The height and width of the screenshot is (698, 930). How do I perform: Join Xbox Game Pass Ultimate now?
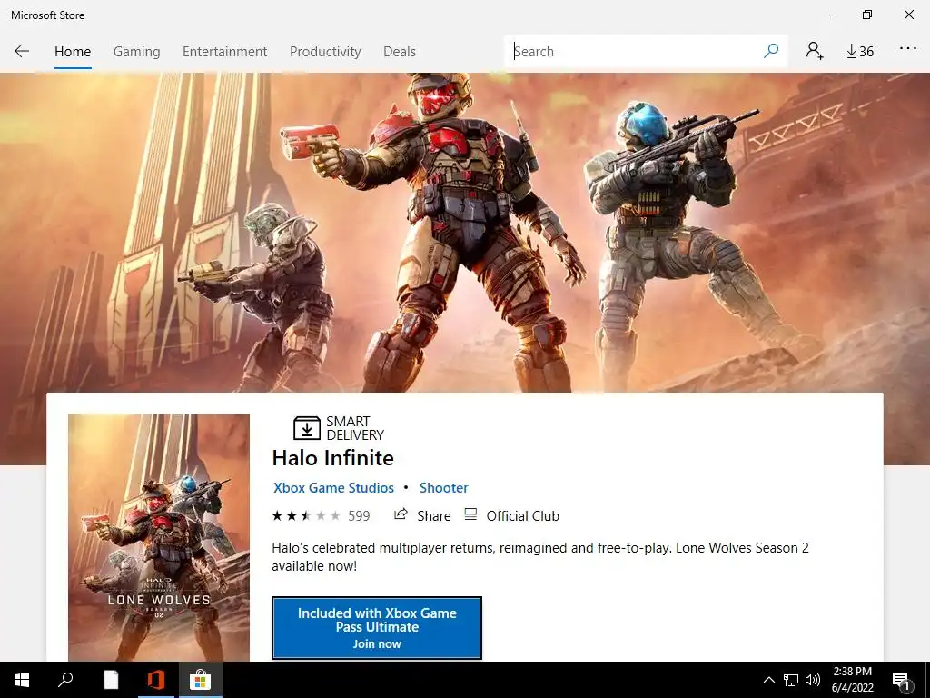click(377, 628)
